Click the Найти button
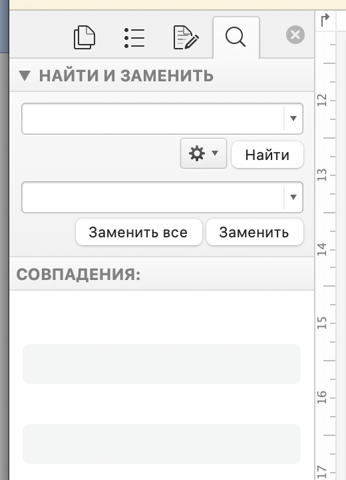This screenshot has width=346, height=480. coord(267,155)
